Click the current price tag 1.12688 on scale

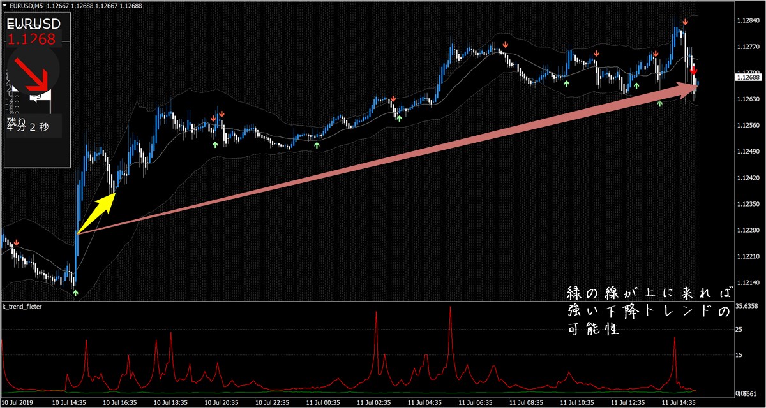tap(747, 77)
